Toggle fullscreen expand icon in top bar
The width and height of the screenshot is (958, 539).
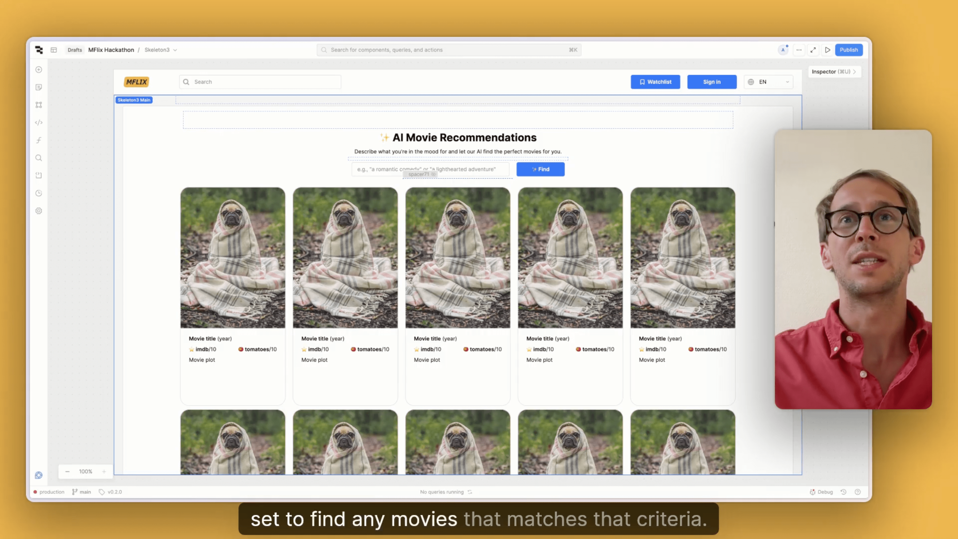pyautogui.click(x=813, y=50)
